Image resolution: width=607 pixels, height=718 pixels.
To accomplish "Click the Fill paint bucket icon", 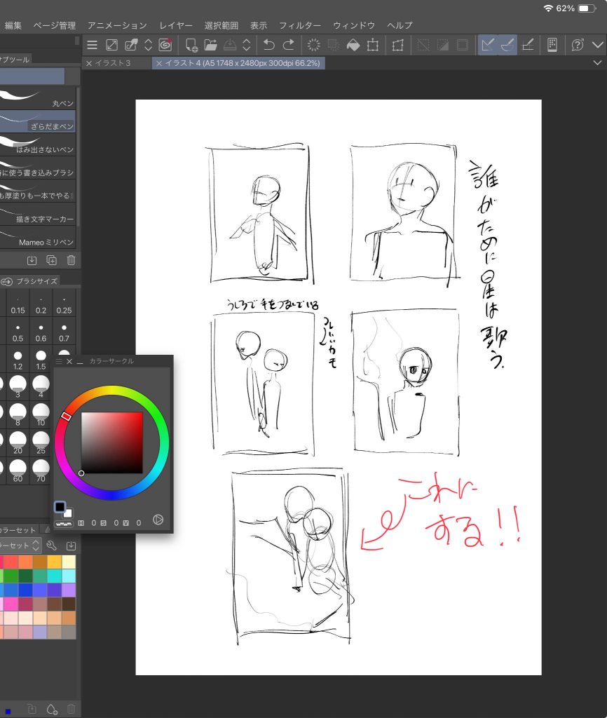I will (354, 45).
